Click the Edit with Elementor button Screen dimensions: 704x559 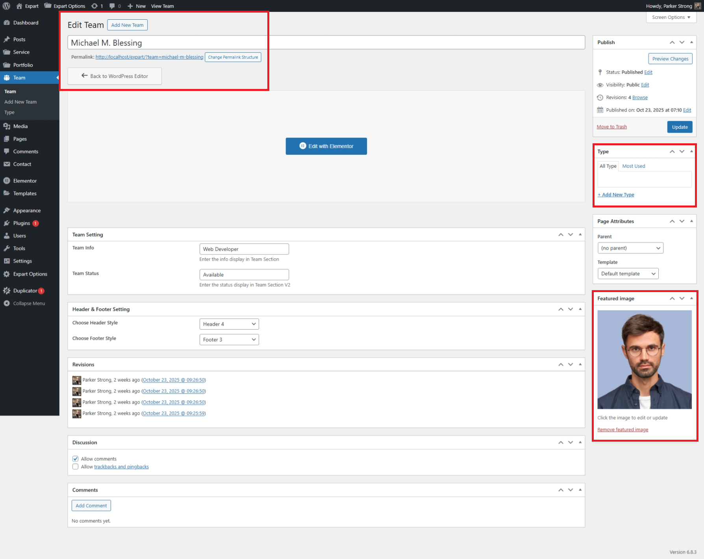326,146
